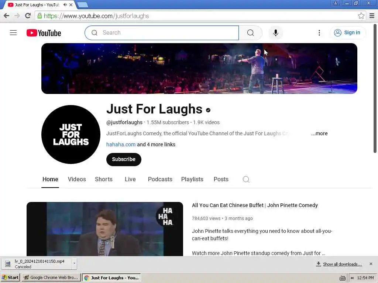Switch to the Home channel tab

pyautogui.click(x=50, y=179)
